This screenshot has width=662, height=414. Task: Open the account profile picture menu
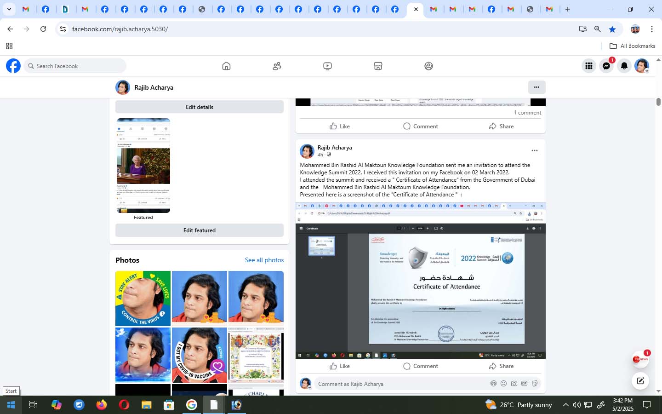(642, 66)
